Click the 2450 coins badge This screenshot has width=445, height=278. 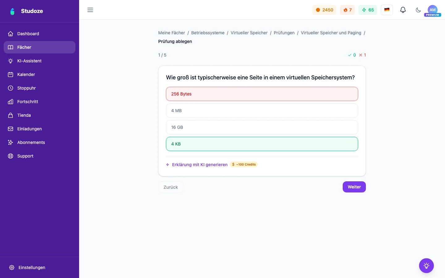324,10
